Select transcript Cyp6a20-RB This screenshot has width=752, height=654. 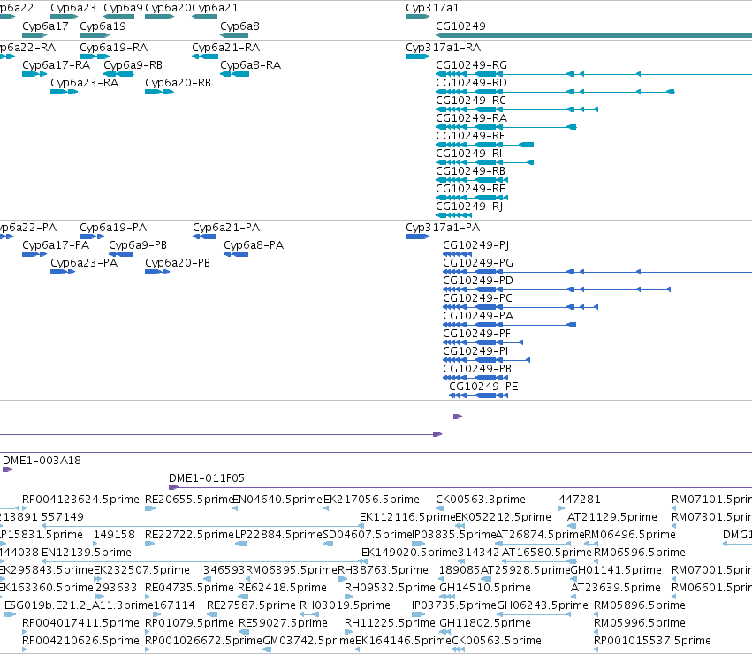click(x=178, y=83)
